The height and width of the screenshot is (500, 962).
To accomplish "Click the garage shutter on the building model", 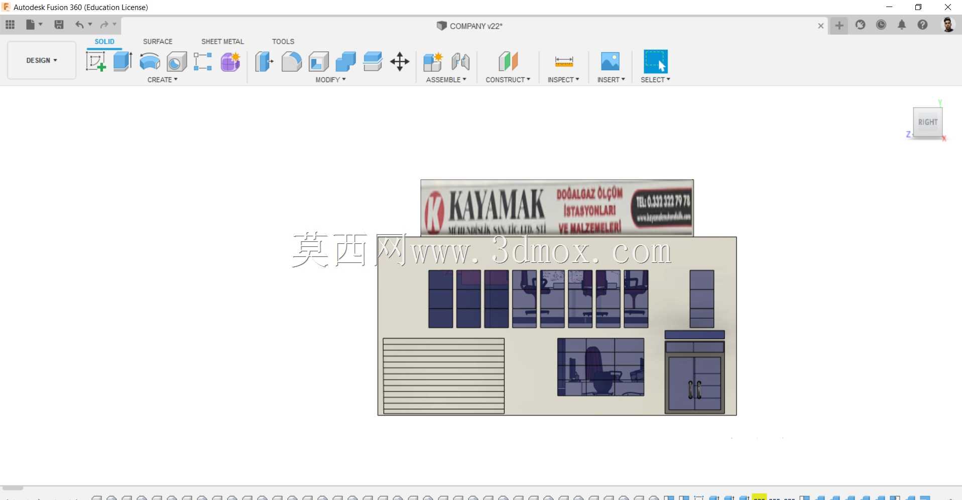I will (443, 376).
